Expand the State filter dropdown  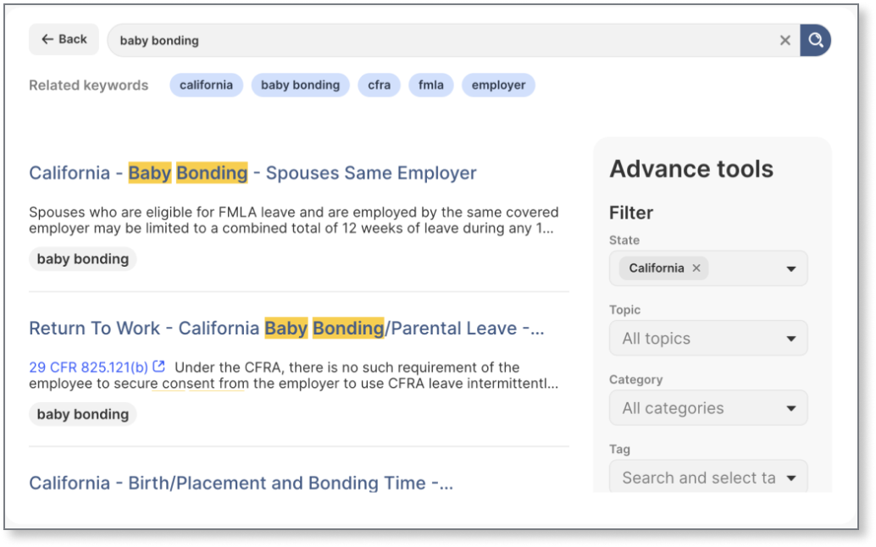[x=790, y=268]
